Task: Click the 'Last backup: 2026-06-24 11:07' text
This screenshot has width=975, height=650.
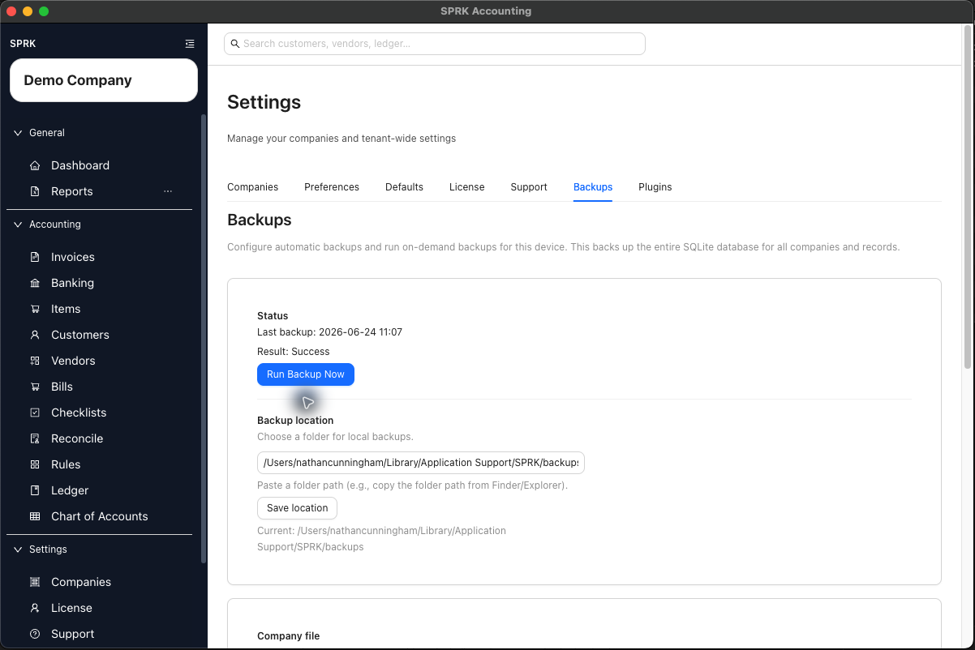Action: point(330,332)
